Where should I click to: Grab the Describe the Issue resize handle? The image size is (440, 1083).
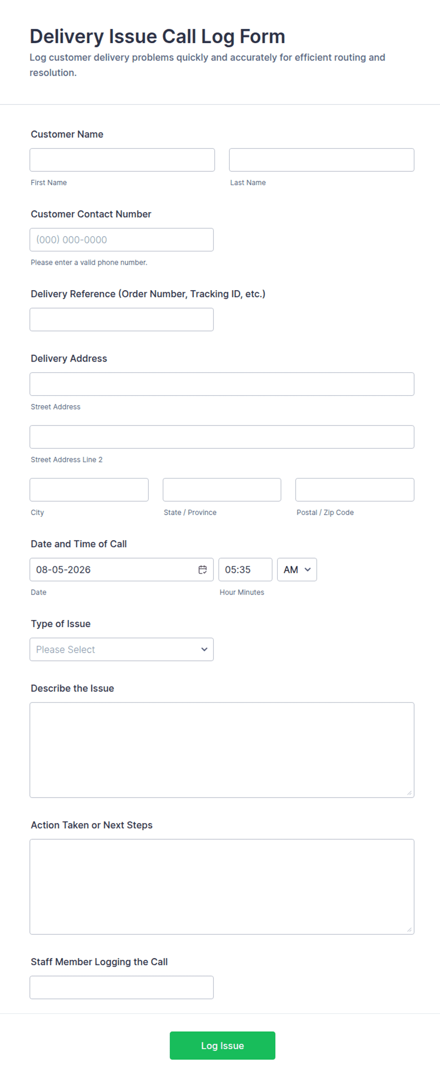[409, 793]
